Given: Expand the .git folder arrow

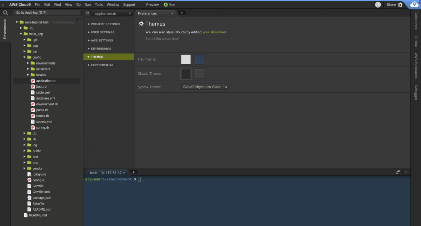Looking at the screenshot, I should pyautogui.click(x=25, y=40).
